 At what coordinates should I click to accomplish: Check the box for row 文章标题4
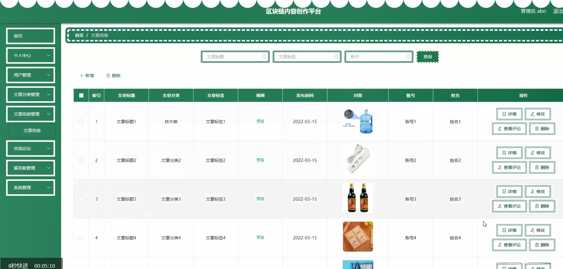click(81, 238)
